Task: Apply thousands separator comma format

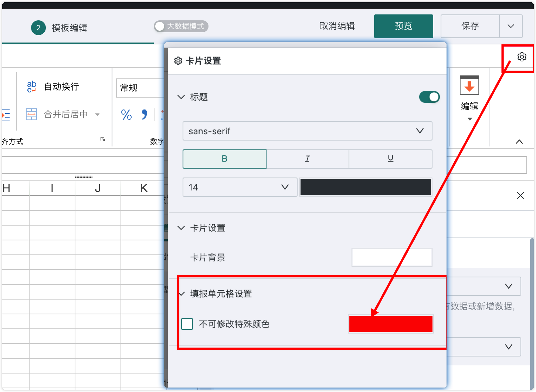Action: pyautogui.click(x=144, y=115)
